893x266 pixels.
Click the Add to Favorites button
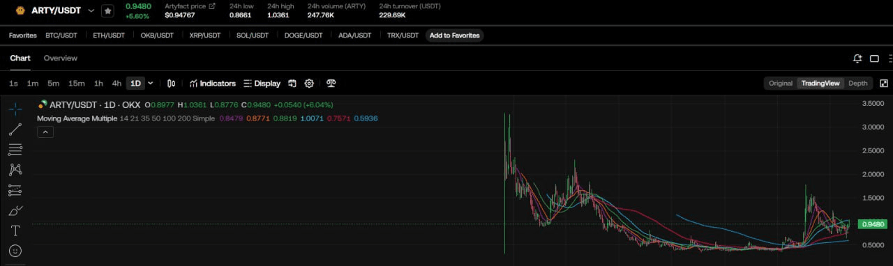(x=454, y=36)
